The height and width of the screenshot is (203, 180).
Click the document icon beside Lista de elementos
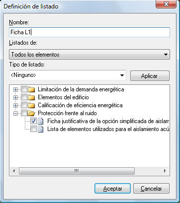(x=41, y=129)
